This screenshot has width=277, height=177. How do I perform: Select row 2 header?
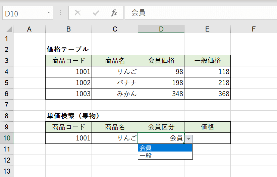[x=6, y=50]
